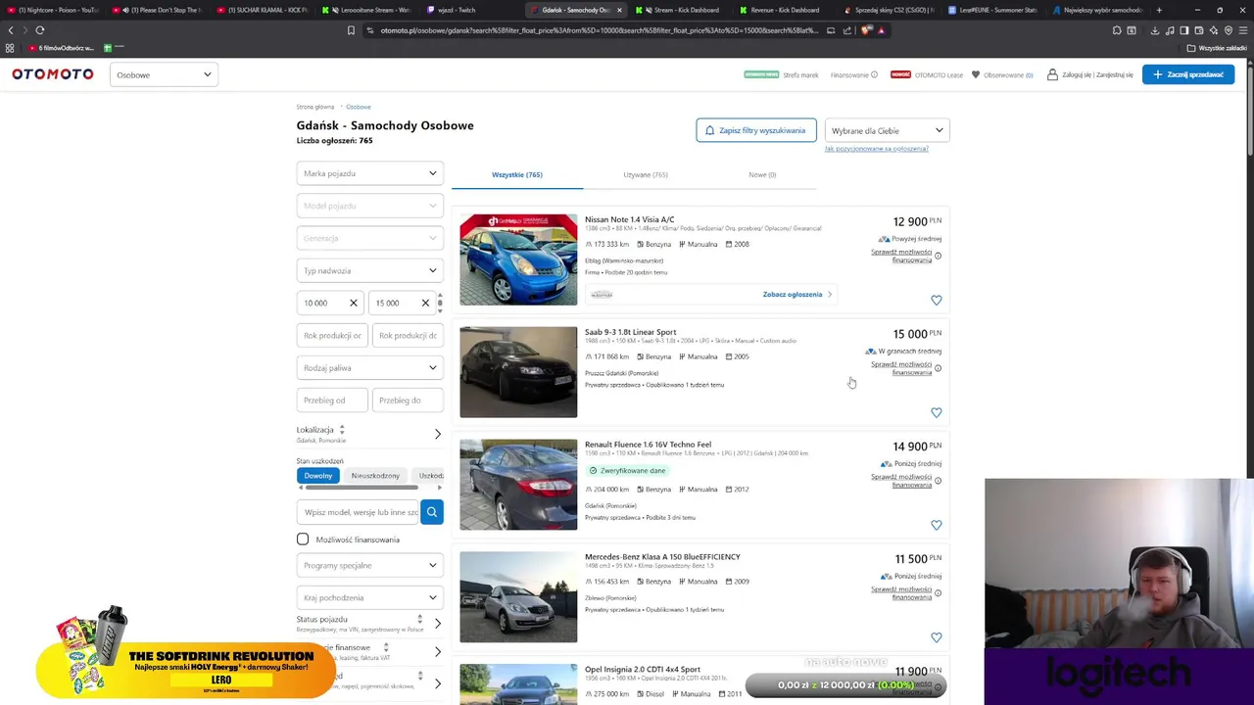Open Sprawdź możliwości finansowania for Mercedes-Benz
Image resolution: width=1254 pixels, height=705 pixels.
tap(901, 593)
